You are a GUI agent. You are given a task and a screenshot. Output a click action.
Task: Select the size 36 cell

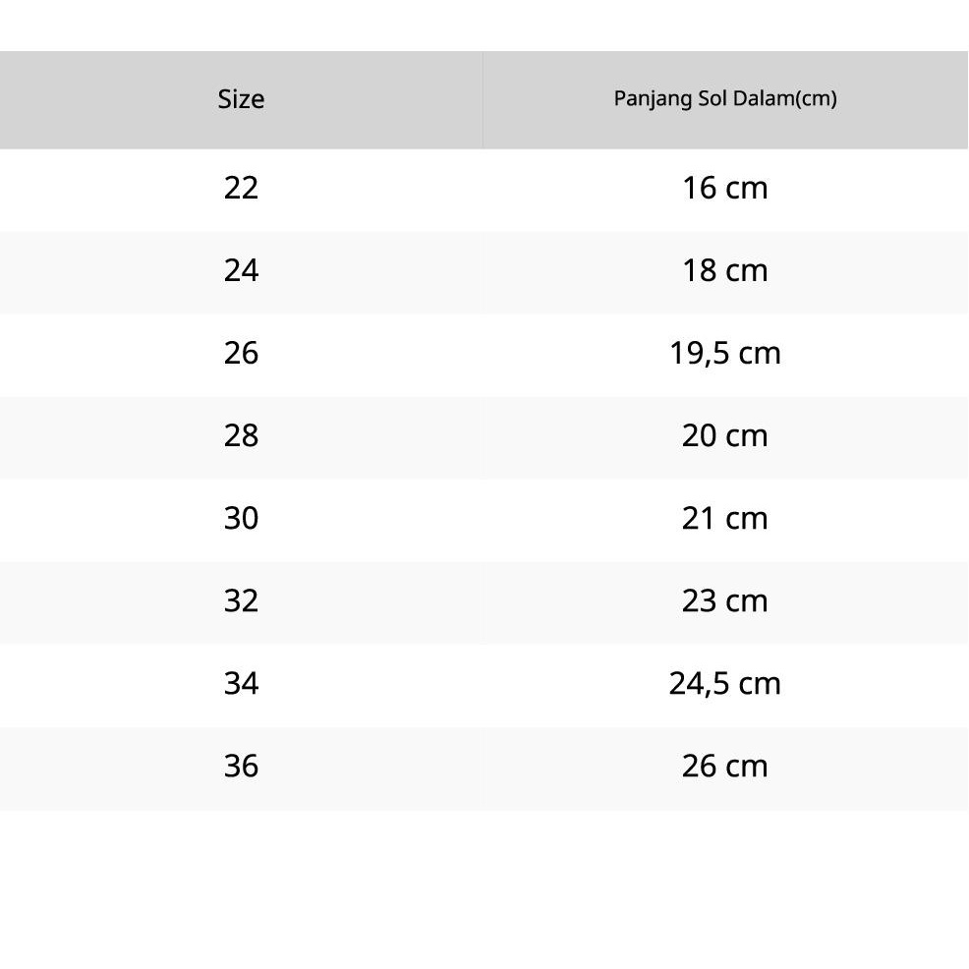(x=241, y=766)
